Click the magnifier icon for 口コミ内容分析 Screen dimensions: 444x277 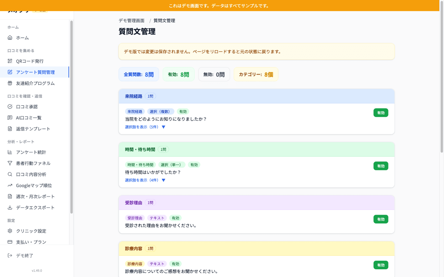10,174
